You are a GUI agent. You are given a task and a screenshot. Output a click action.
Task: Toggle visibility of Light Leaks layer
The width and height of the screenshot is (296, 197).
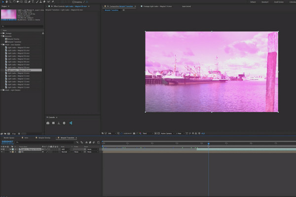click(x=1, y=149)
